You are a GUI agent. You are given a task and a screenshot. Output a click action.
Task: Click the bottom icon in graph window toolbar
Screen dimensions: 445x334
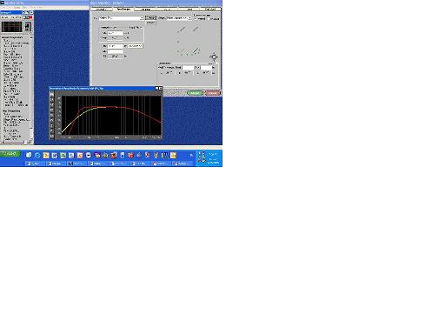pos(52,137)
